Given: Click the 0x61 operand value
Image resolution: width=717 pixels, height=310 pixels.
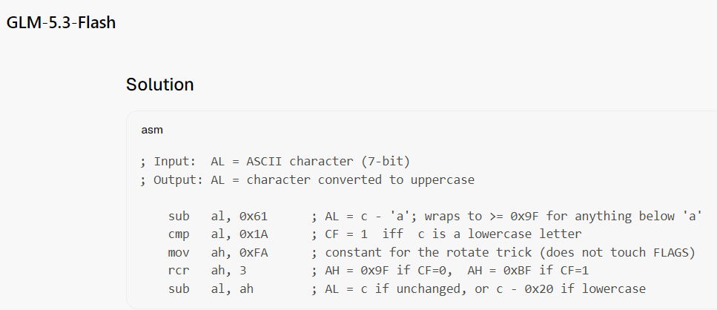Looking at the screenshot, I should click(254, 217).
